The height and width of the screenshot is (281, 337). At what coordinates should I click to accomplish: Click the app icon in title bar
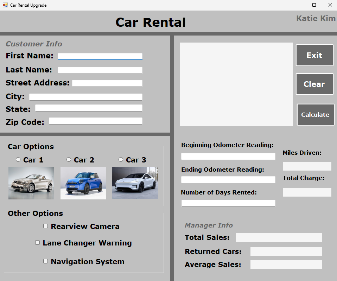tap(5, 5)
